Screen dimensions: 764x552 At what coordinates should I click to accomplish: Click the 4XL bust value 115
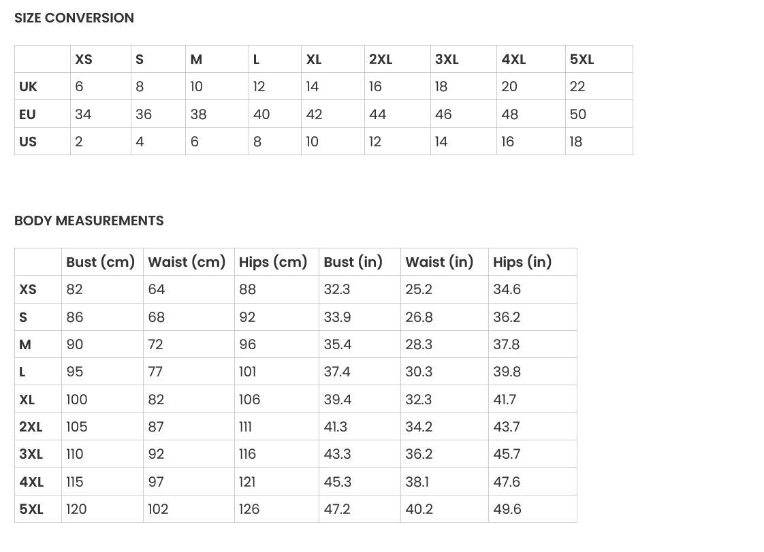(74, 482)
